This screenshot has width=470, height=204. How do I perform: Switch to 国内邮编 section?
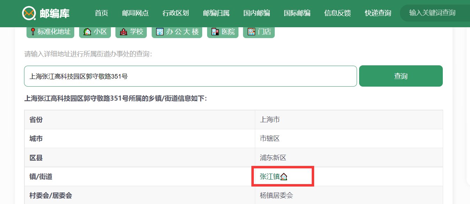click(x=256, y=13)
